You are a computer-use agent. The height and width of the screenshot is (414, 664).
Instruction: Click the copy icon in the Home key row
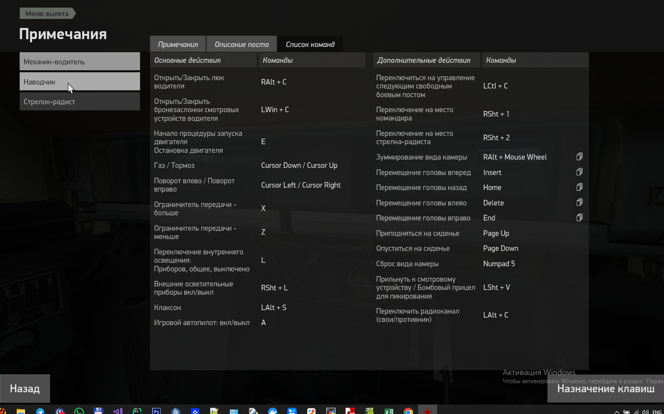coord(579,187)
